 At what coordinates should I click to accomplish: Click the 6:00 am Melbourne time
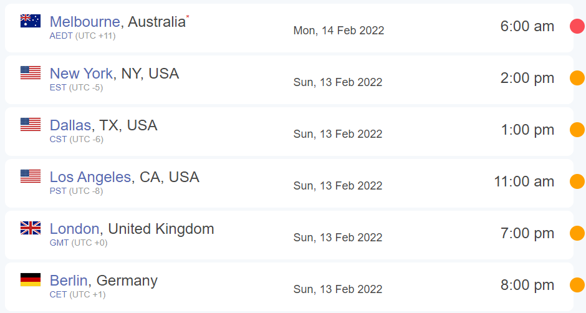527,26
